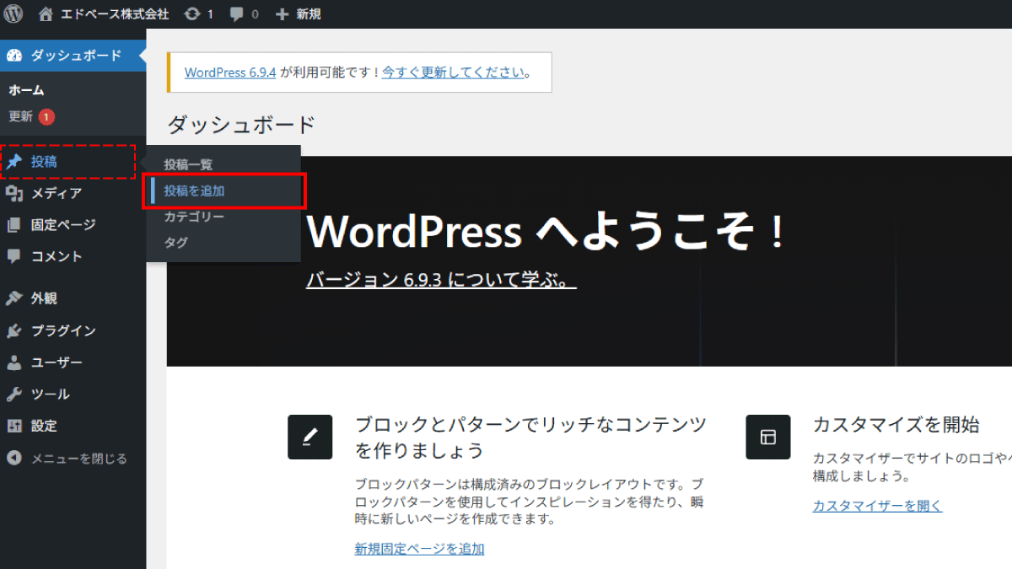Click the WordPress logo in the admin bar
This screenshot has width=1012, height=569.
point(12,13)
